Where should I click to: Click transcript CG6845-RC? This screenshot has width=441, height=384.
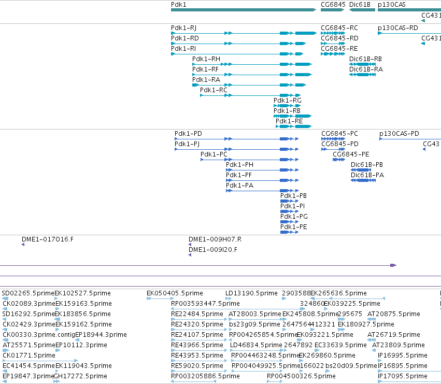[339, 28]
